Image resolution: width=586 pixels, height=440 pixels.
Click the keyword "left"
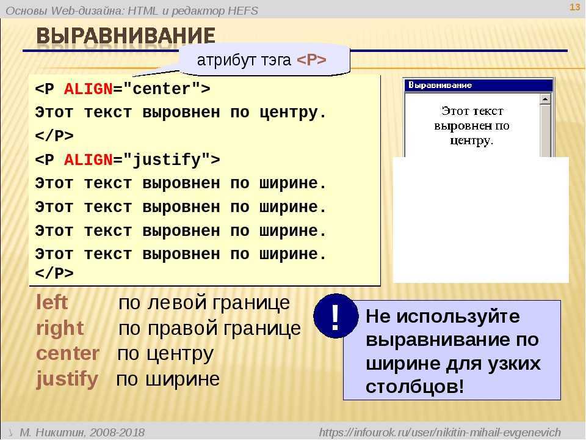tap(52, 302)
